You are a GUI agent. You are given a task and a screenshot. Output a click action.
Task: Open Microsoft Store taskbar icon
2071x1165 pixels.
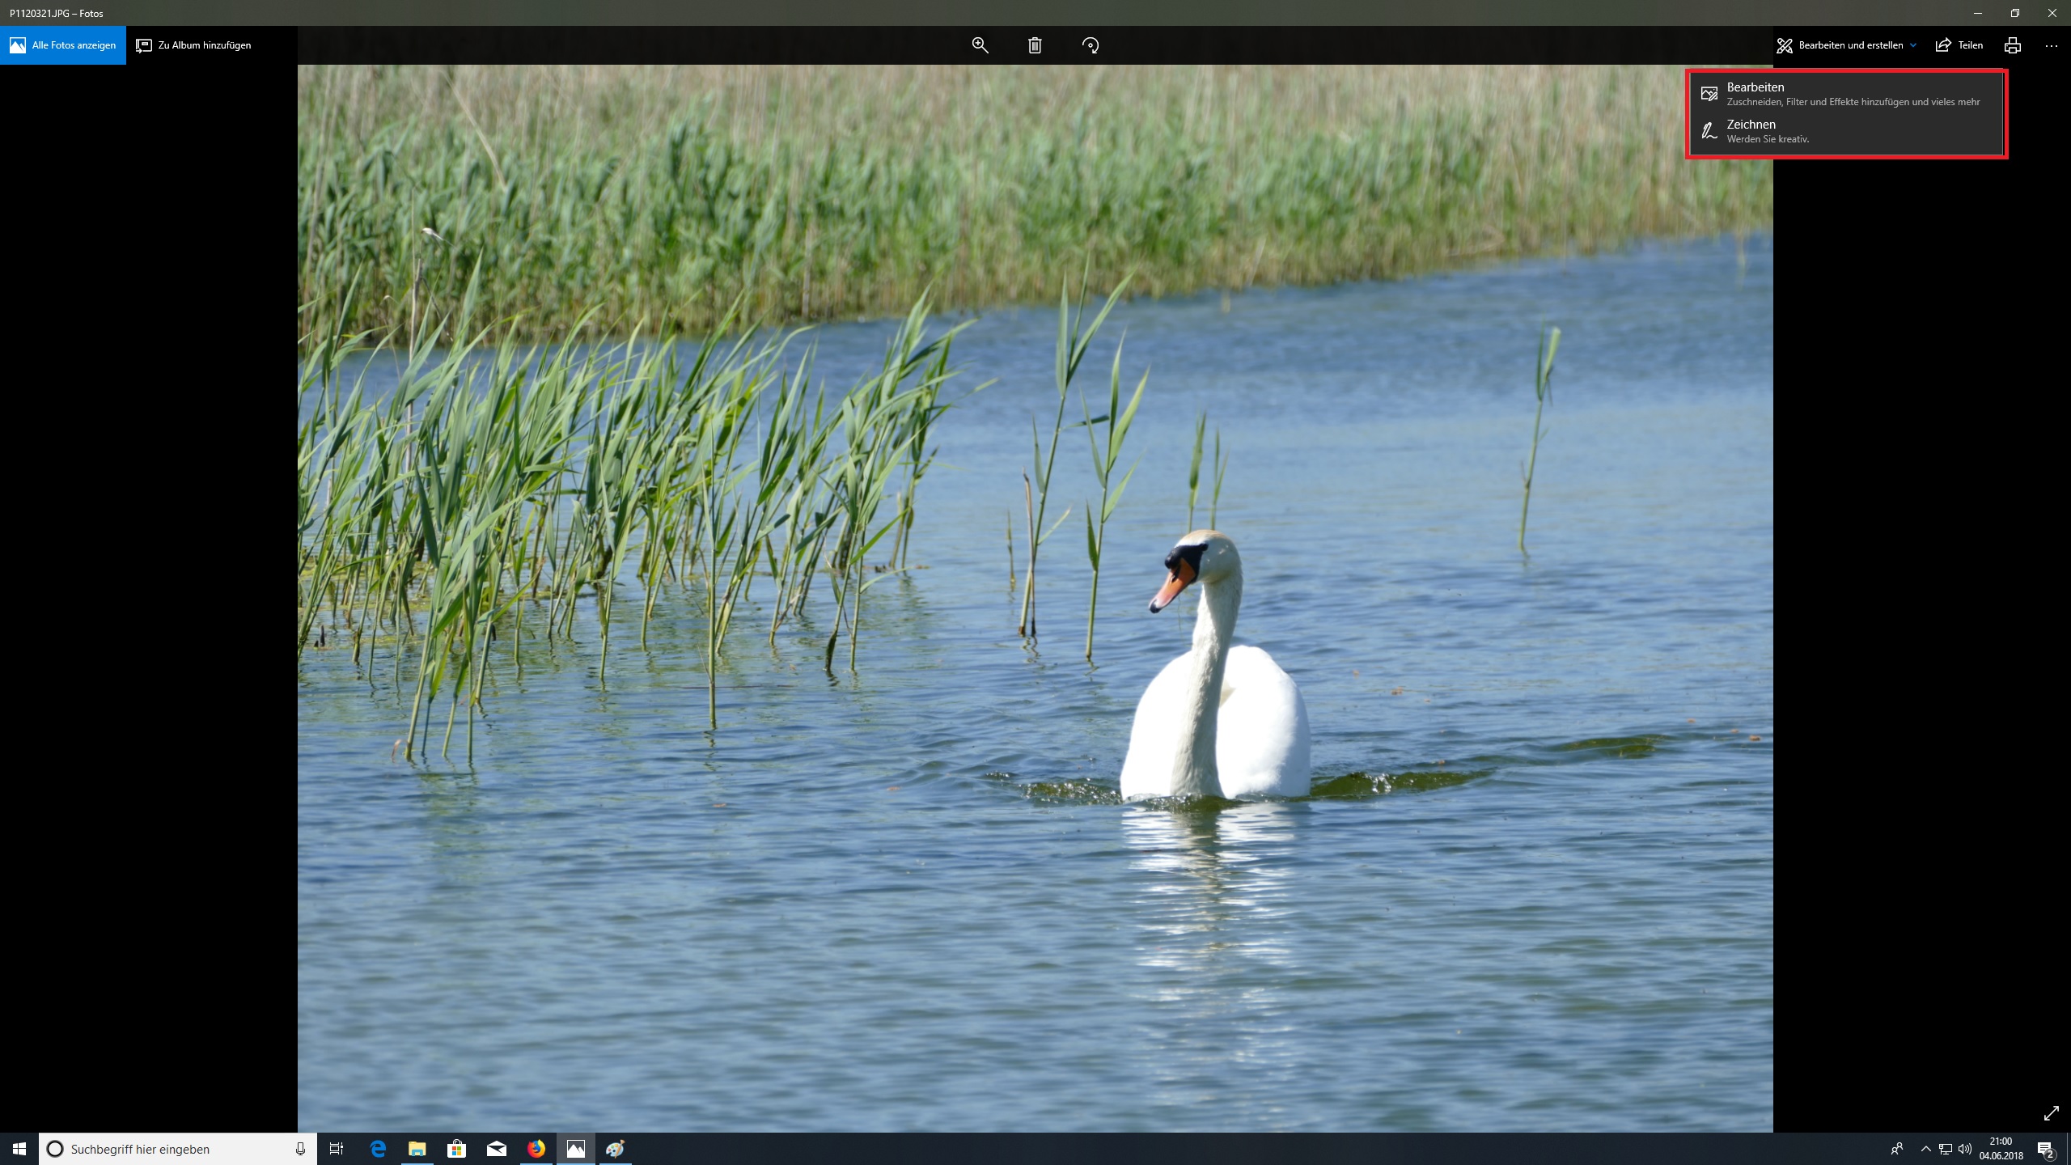click(x=456, y=1149)
